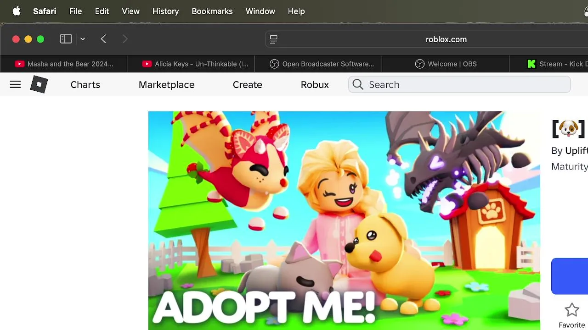Click the Maturity label text
This screenshot has height=330, width=588.
click(570, 166)
